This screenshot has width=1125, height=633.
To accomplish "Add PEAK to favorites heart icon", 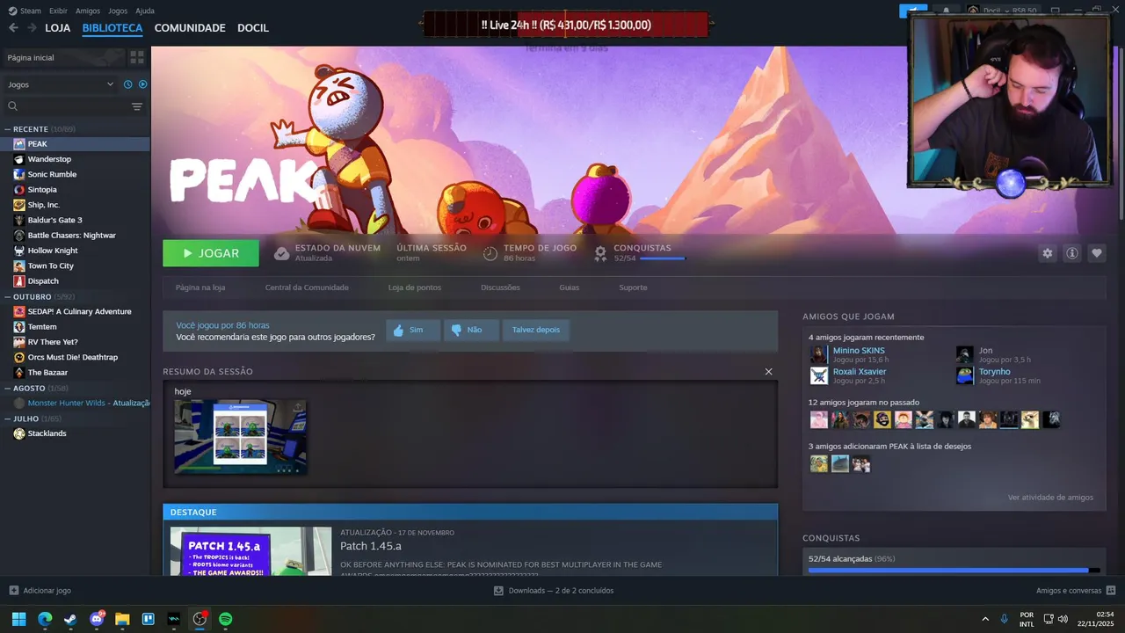I will coord(1097,253).
